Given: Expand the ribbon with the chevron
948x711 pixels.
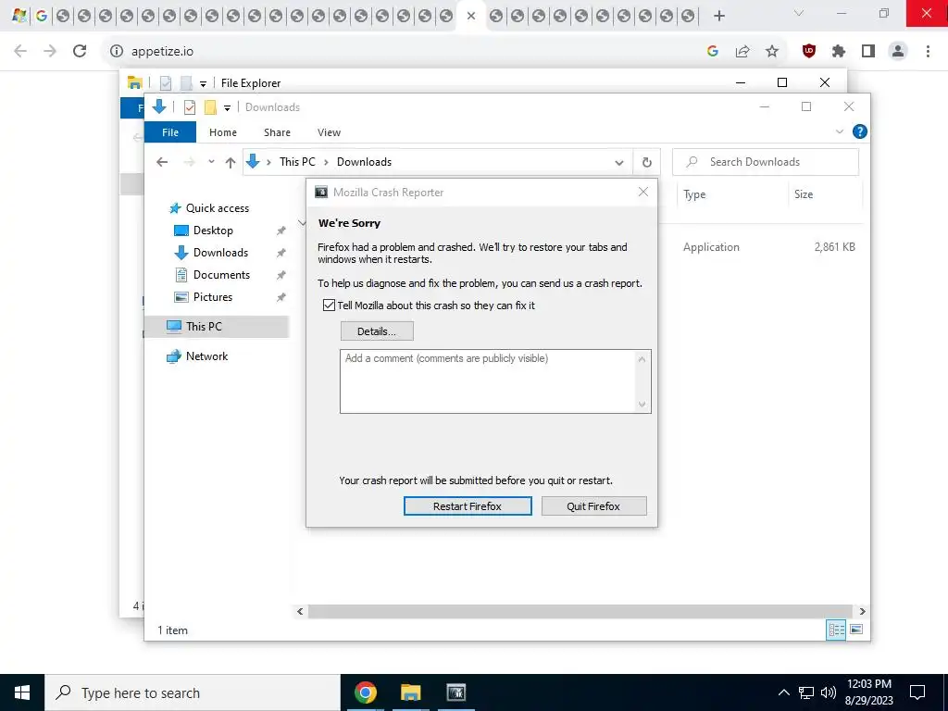Looking at the screenshot, I should (839, 131).
